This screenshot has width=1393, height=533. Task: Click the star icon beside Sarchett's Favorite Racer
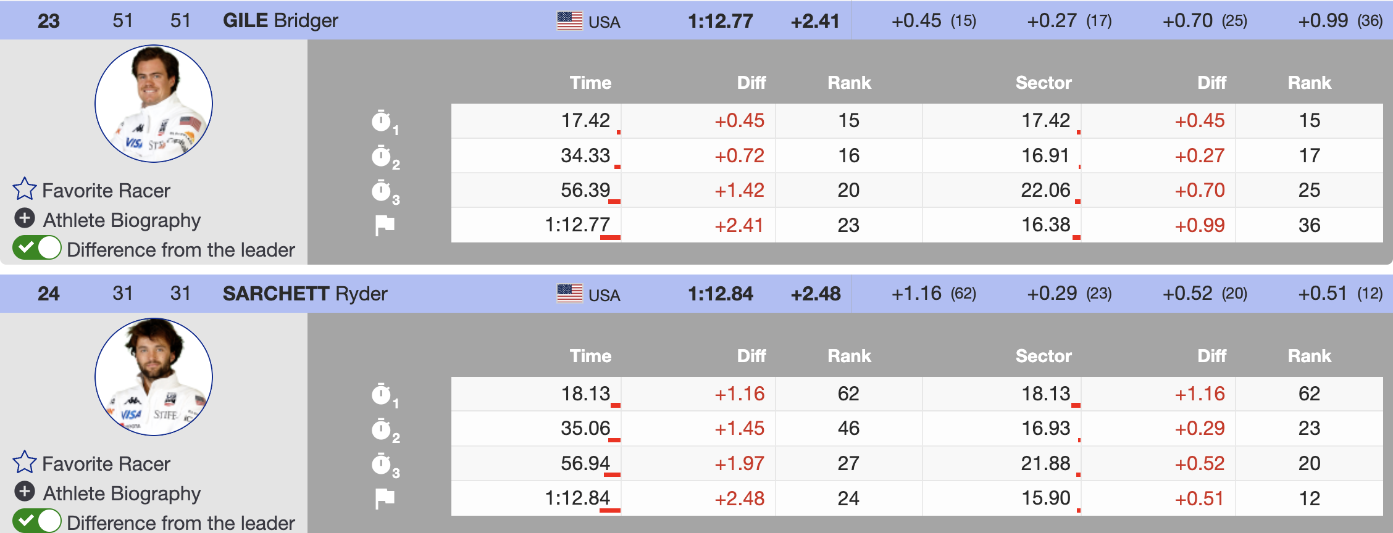(25, 463)
